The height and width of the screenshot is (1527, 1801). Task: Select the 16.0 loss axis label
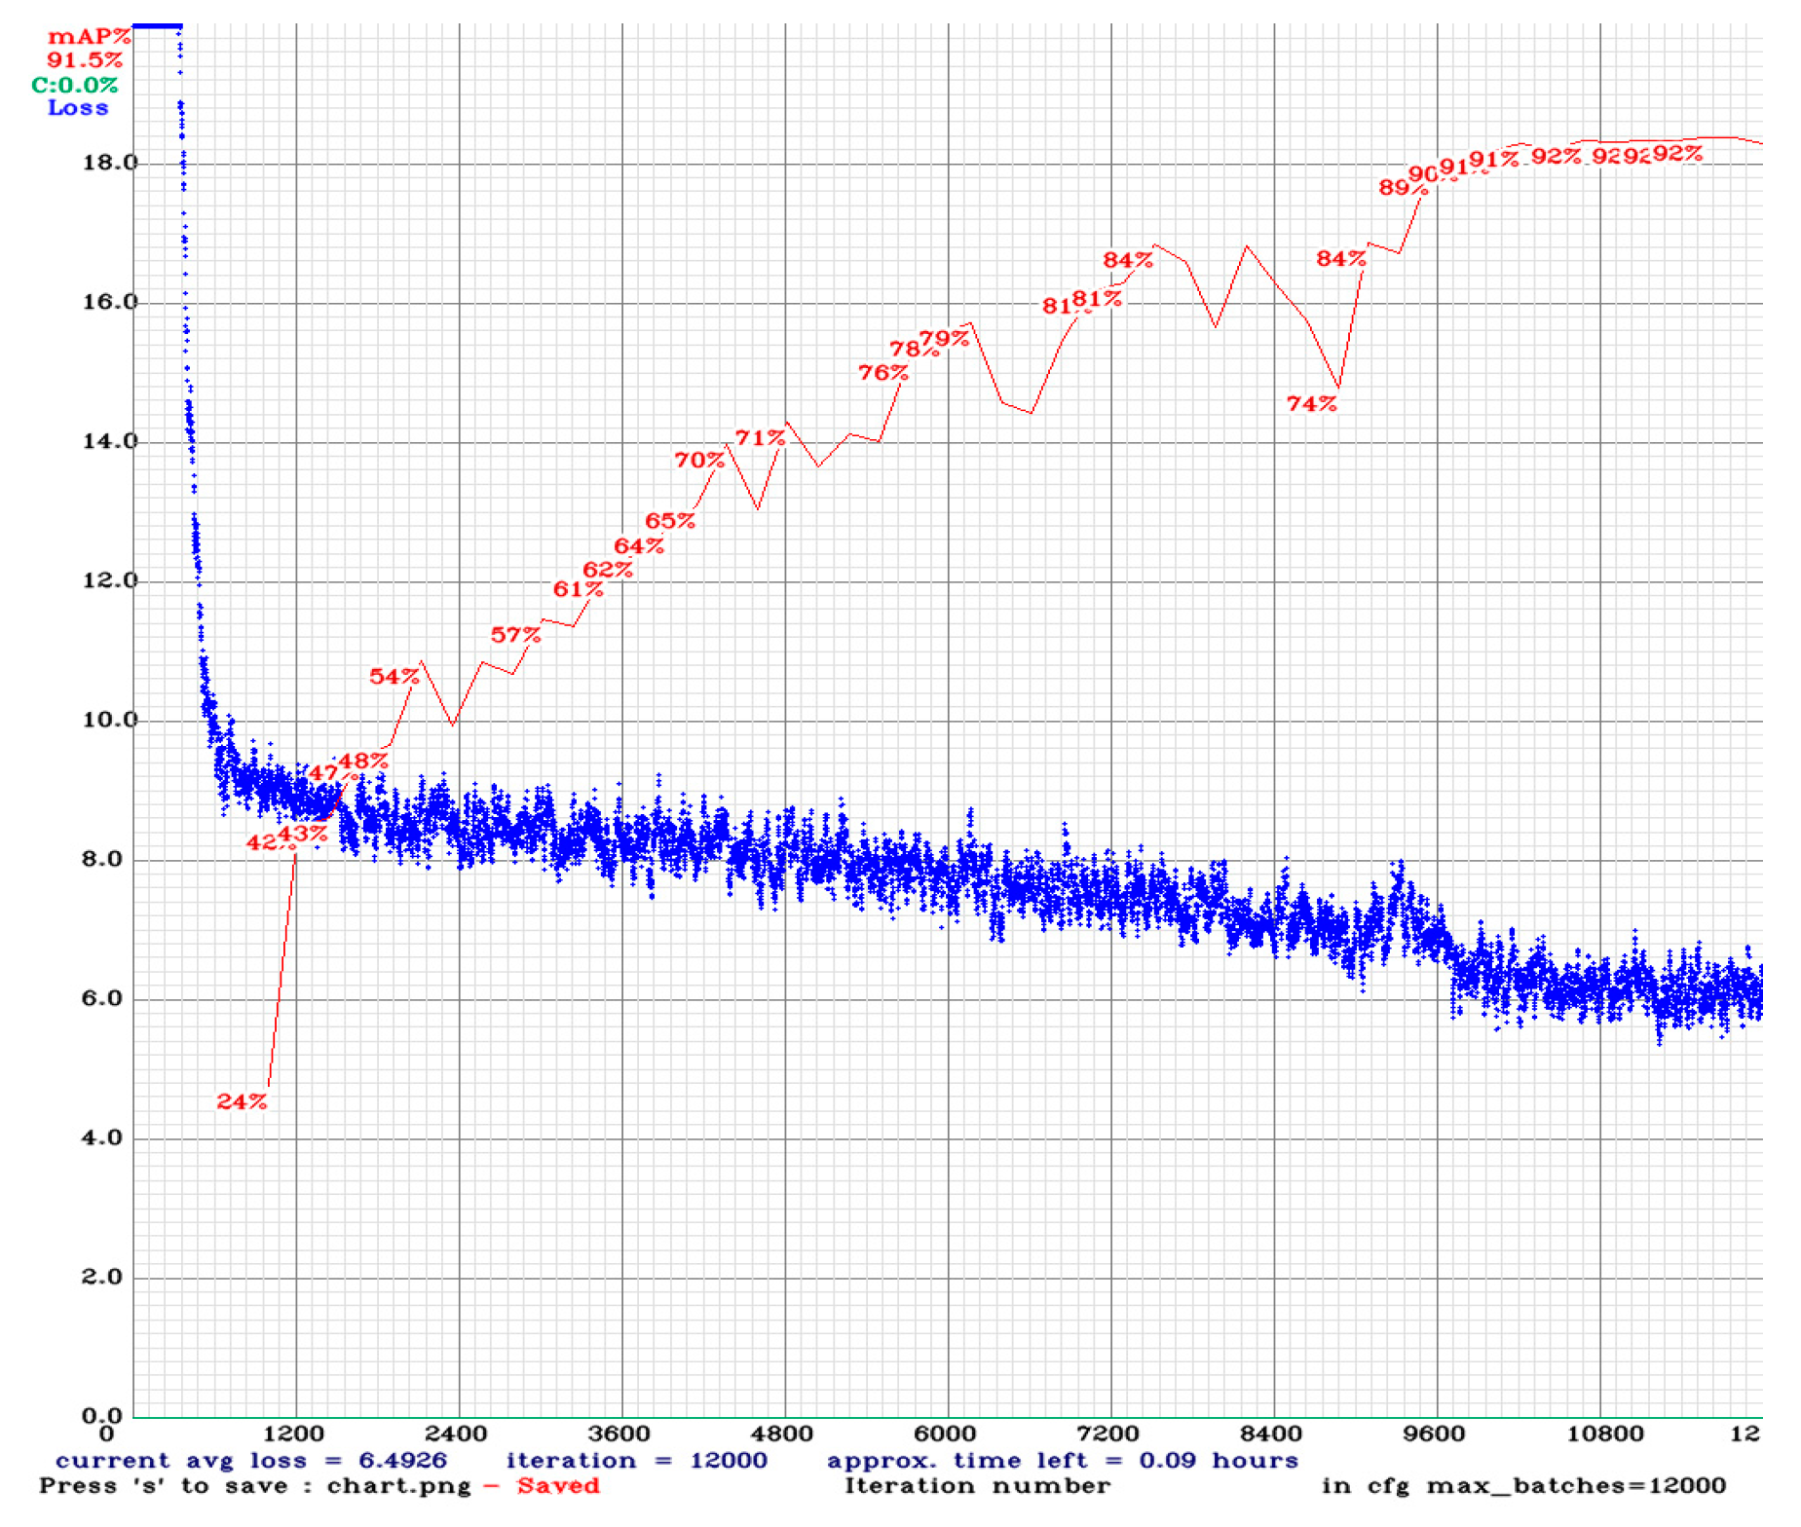coord(109,302)
